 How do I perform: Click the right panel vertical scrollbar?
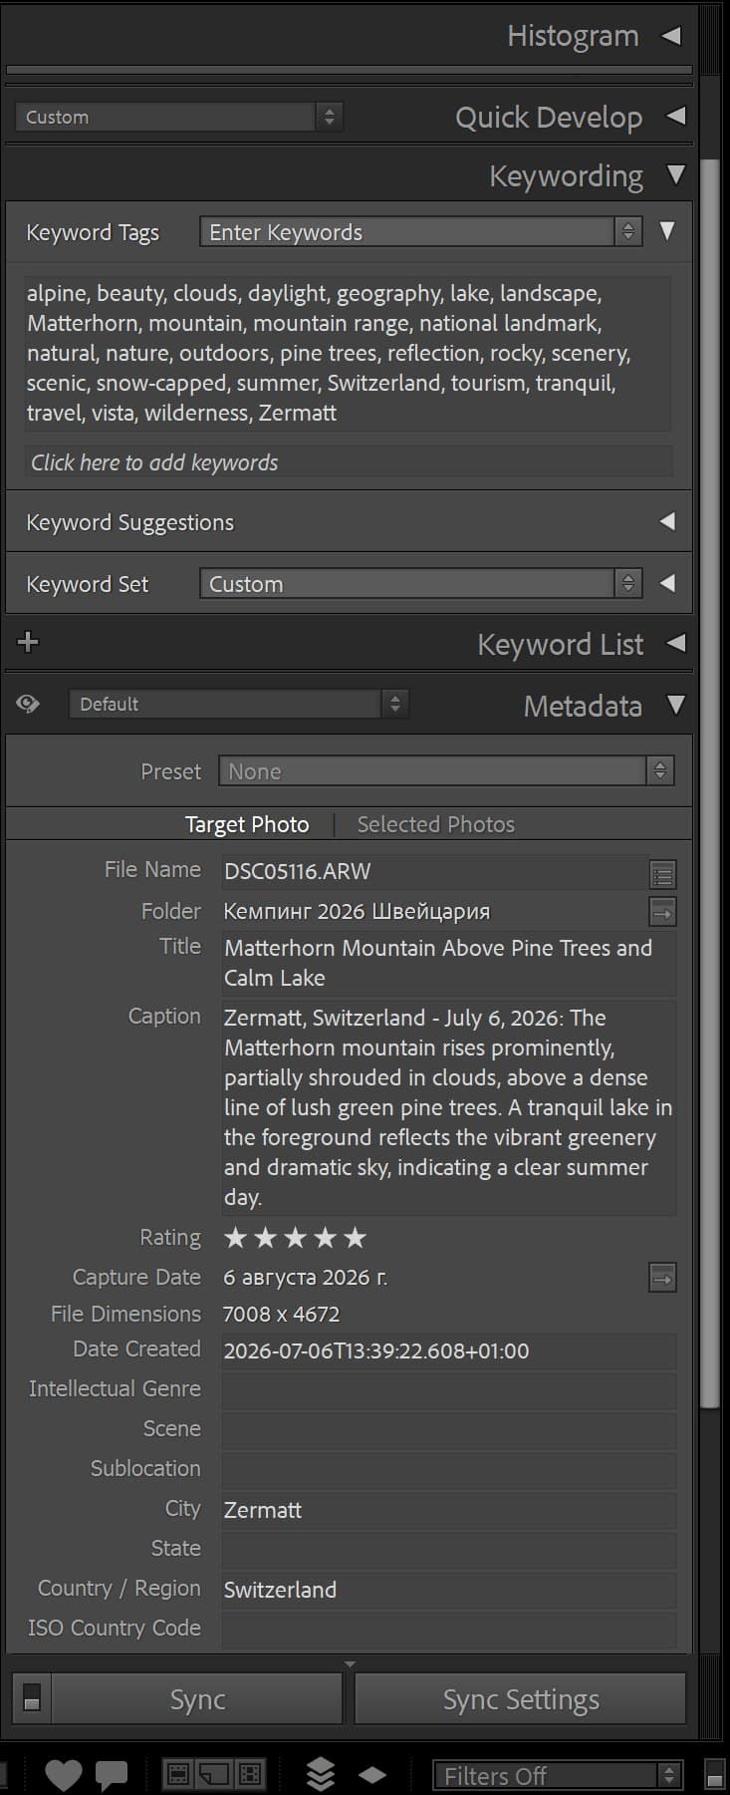point(709,782)
